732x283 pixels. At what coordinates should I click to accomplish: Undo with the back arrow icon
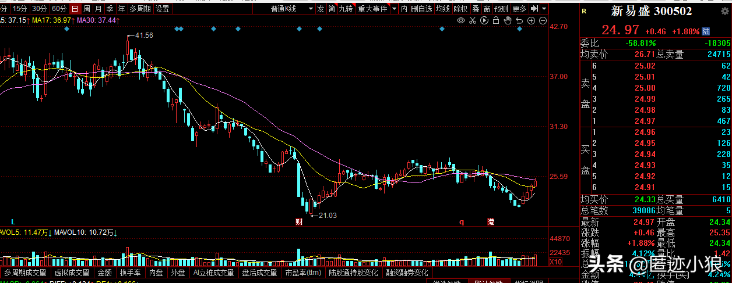(519, 20)
